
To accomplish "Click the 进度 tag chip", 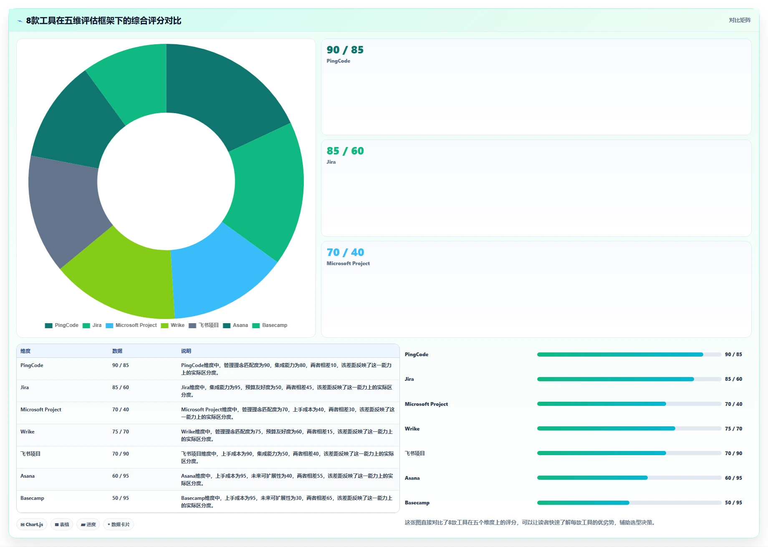I will [x=88, y=524].
